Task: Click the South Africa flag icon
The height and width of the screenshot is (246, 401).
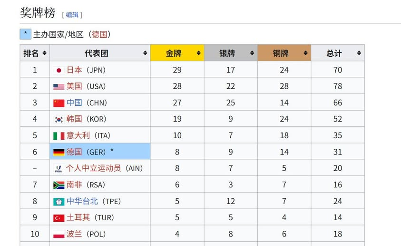Action: pos(59,185)
